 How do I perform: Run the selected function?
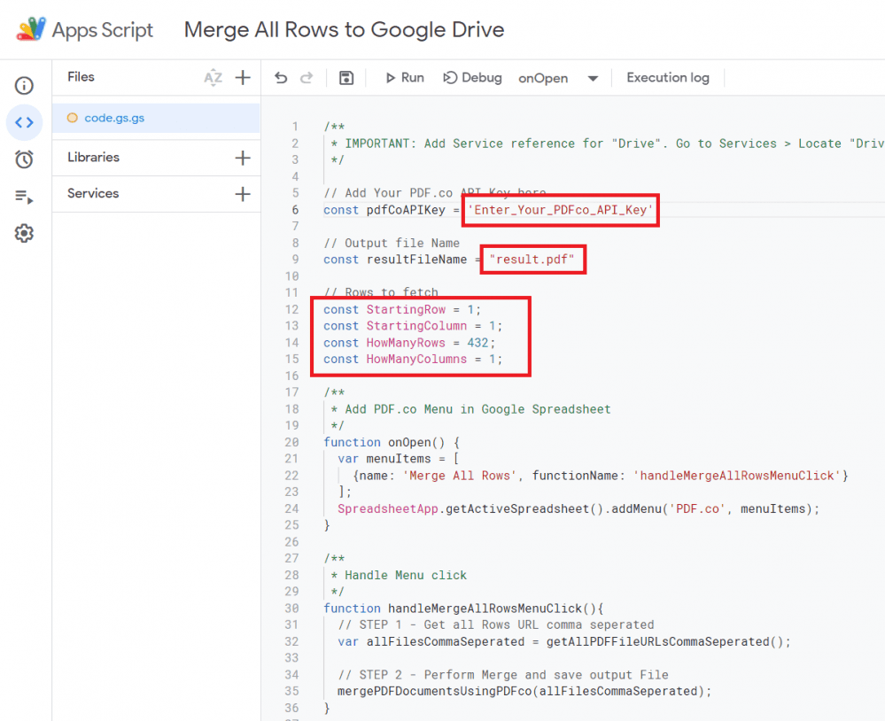pos(404,78)
